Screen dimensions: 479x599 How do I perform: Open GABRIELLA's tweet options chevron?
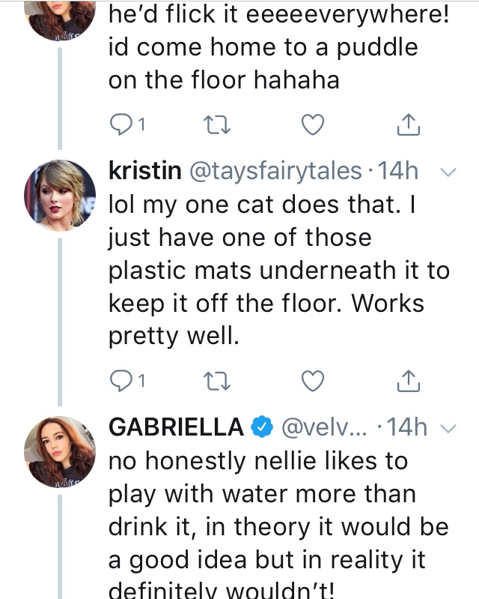click(x=448, y=429)
